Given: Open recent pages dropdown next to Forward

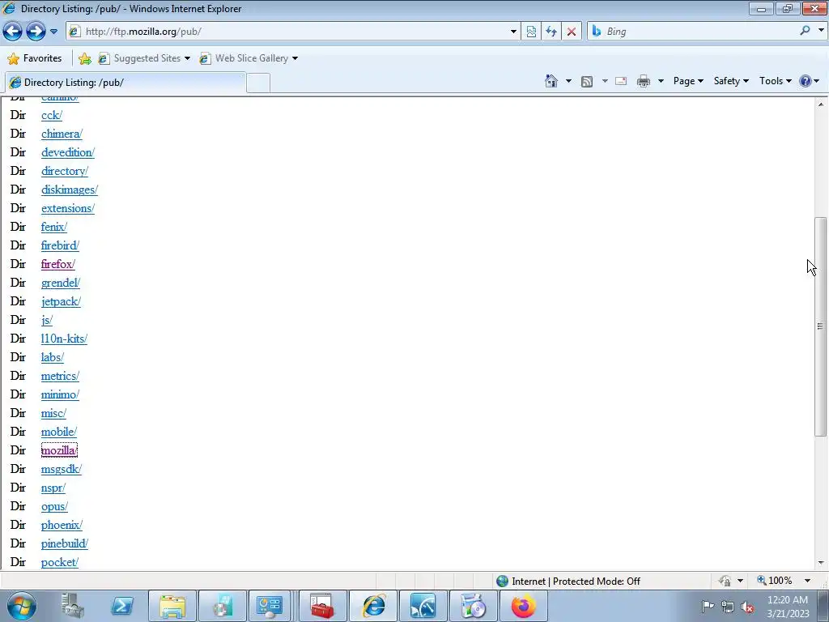Looking at the screenshot, I should tap(53, 32).
